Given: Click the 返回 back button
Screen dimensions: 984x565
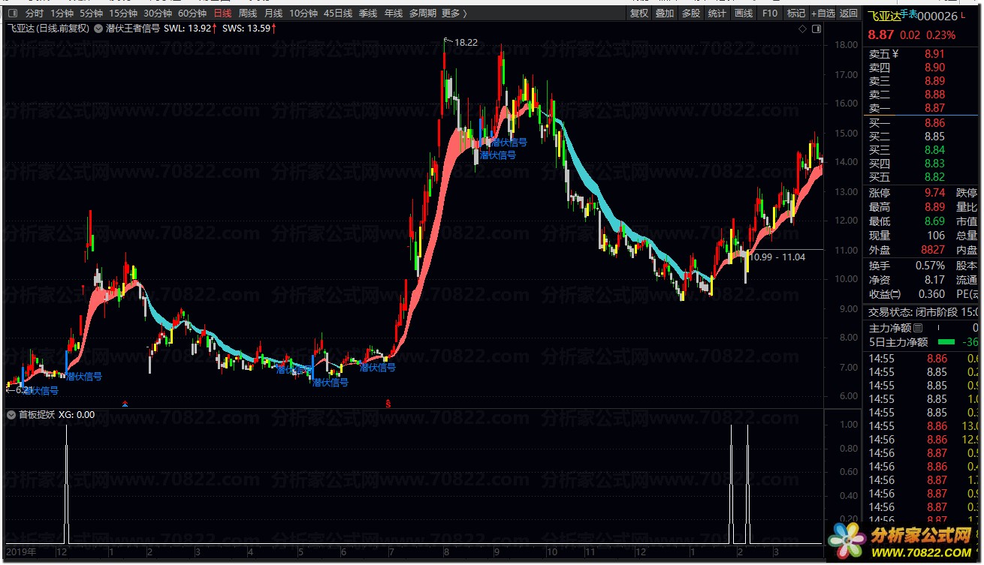Looking at the screenshot, I should 849,13.
